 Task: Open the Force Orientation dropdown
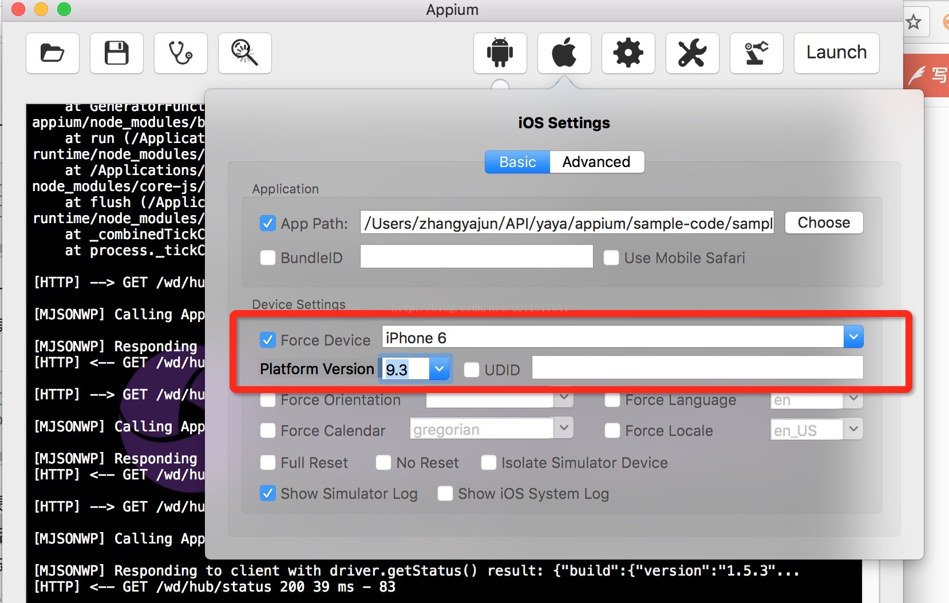(564, 397)
